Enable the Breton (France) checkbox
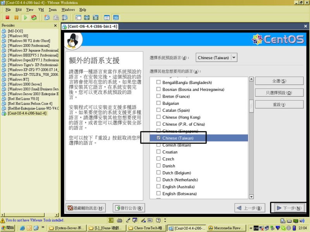Image resolution: width=310 pixels, height=232 pixels. pyautogui.click(x=158, y=96)
